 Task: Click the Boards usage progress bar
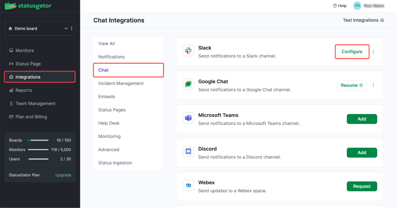(38, 140)
